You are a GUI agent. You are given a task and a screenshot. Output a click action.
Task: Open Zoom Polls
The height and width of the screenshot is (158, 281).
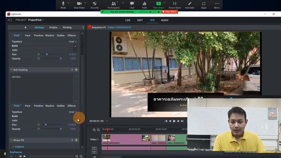pyautogui.click(x=144, y=5)
